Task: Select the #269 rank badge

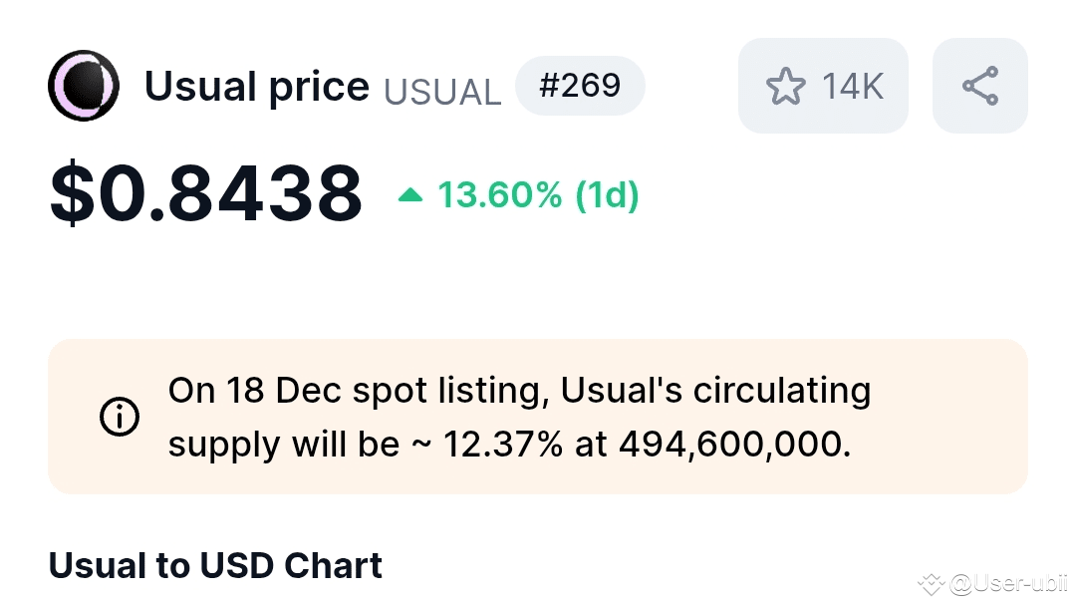Action: (580, 86)
